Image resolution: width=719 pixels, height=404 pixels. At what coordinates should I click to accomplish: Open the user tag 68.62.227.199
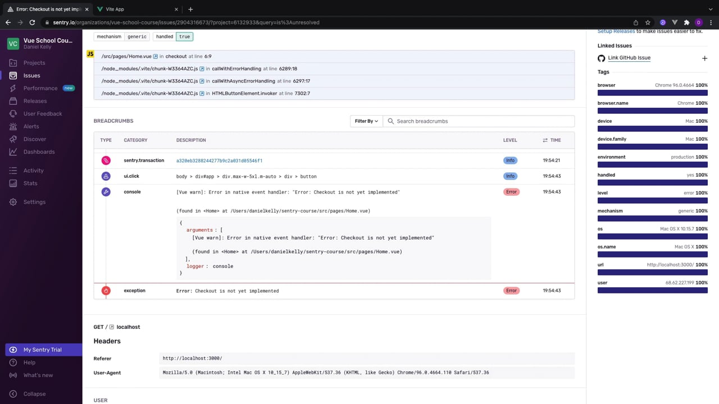(x=680, y=283)
